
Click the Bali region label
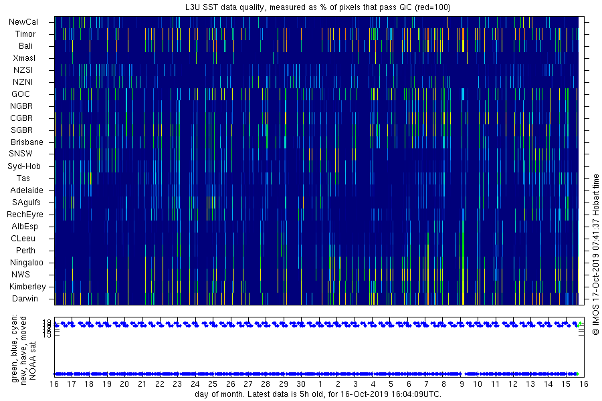25,46
